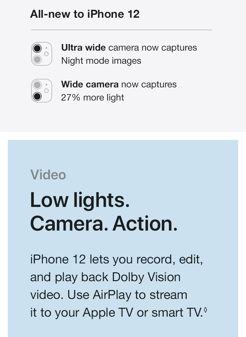Screen dimensions: 246x337
Task: Click the gray lower lens in Ultra wide icon
Action: click(37, 59)
